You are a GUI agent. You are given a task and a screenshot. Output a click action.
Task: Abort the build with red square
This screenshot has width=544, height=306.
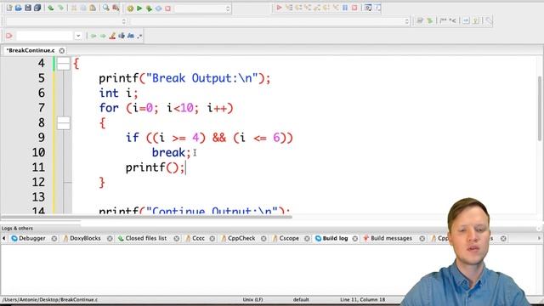point(168,8)
